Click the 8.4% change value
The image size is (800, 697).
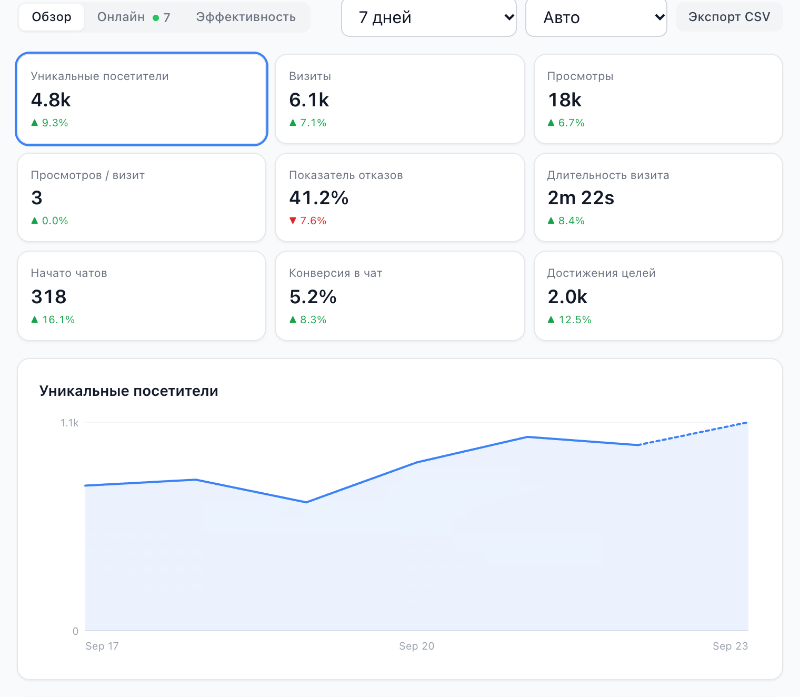(x=572, y=221)
